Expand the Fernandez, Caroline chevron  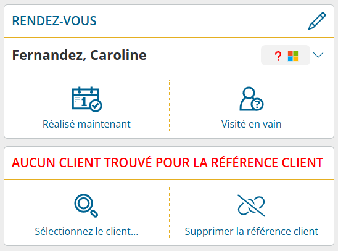tap(318, 55)
